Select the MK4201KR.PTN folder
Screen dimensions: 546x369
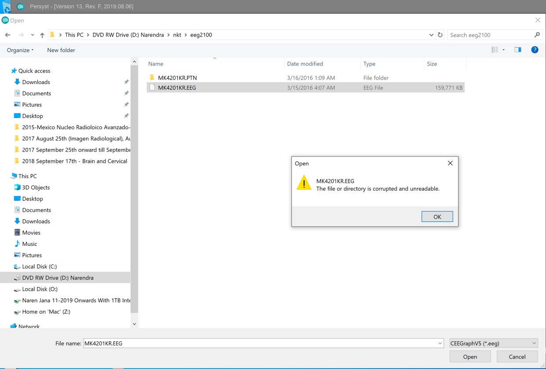(x=177, y=77)
